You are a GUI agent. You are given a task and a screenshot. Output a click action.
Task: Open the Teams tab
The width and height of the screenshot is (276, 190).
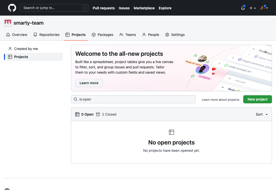(x=128, y=35)
